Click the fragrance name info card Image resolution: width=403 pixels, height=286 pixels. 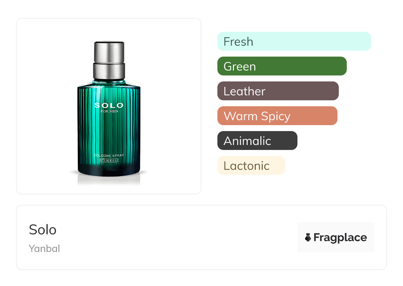[201, 237]
